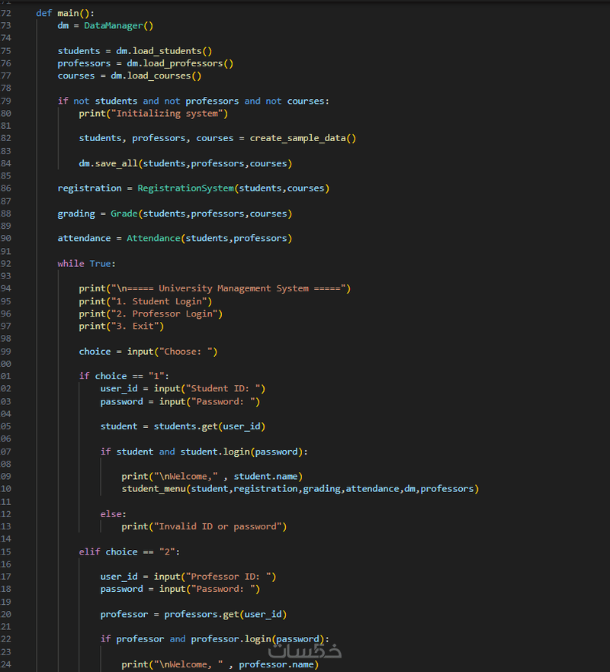Click line number 92 in the gutter

click(x=6, y=264)
